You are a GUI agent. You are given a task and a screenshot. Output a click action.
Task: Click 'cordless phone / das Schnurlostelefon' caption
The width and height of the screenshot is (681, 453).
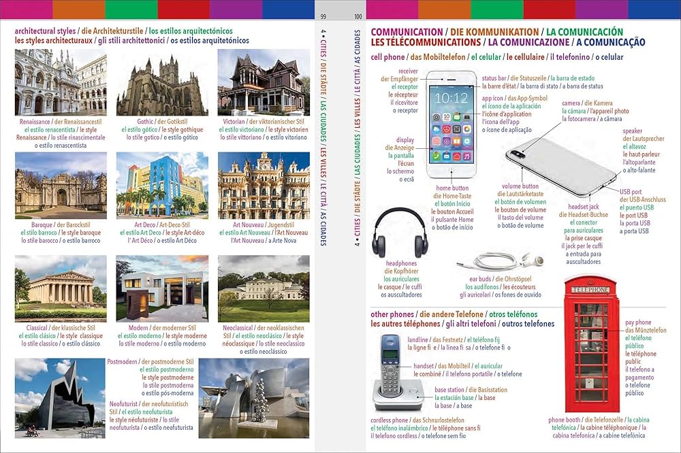point(417,420)
